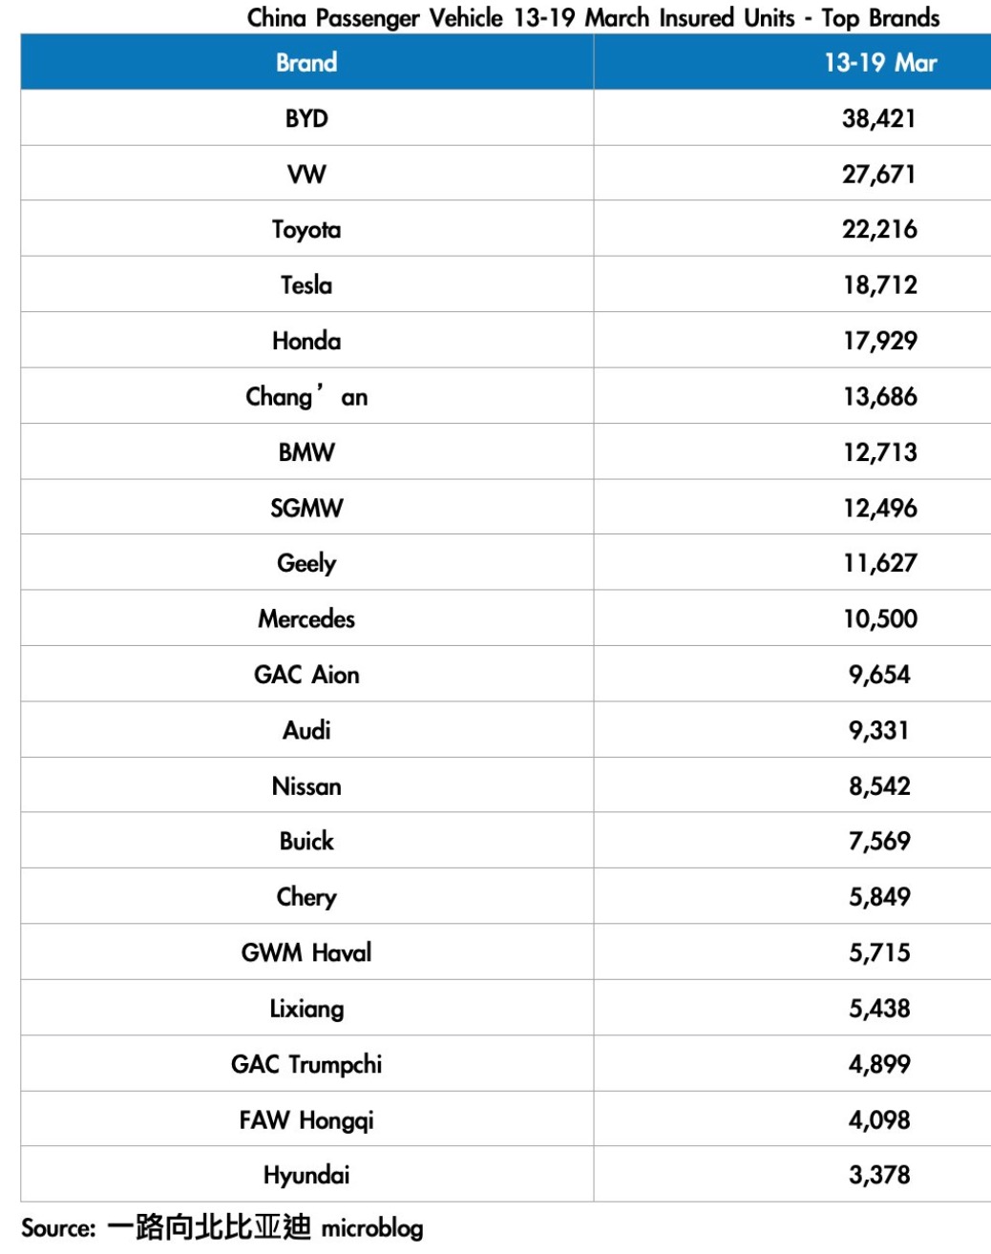Click the 13-19 Mar column header
Image resolution: width=991 pixels, height=1254 pixels.
pos(879,63)
